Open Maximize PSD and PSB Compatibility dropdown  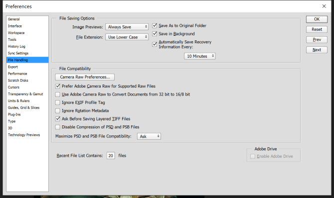click(x=149, y=136)
